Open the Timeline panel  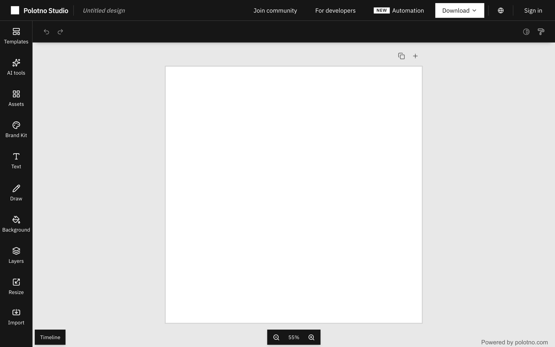point(50,337)
